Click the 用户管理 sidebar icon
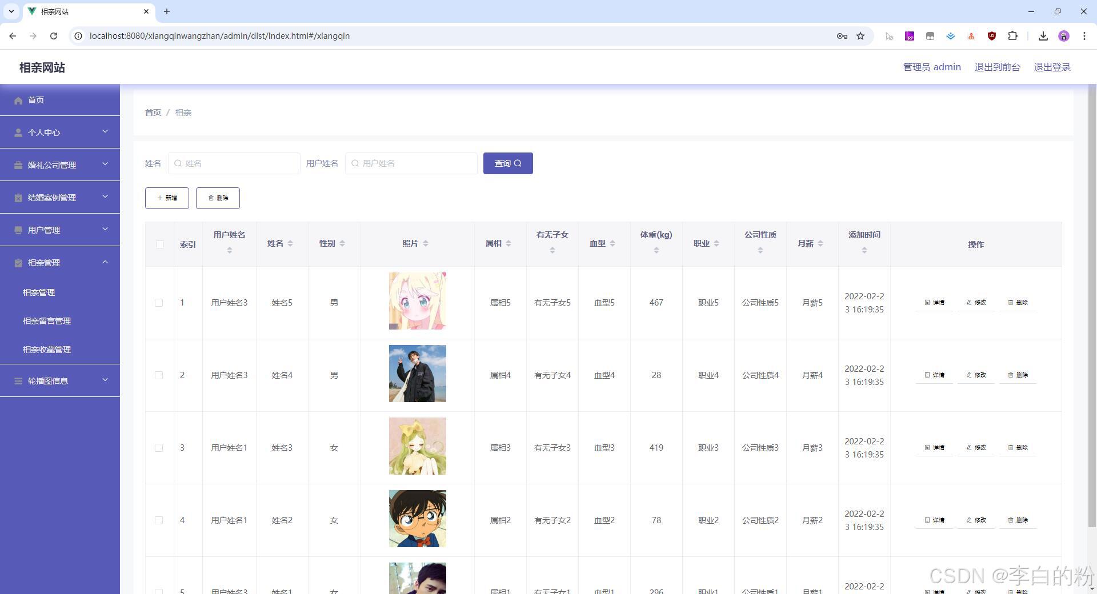 (18, 231)
